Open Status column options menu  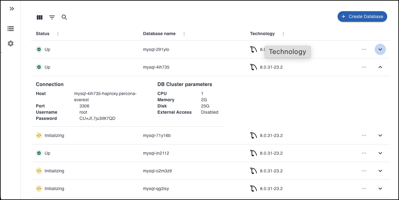pyautogui.click(x=58, y=34)
